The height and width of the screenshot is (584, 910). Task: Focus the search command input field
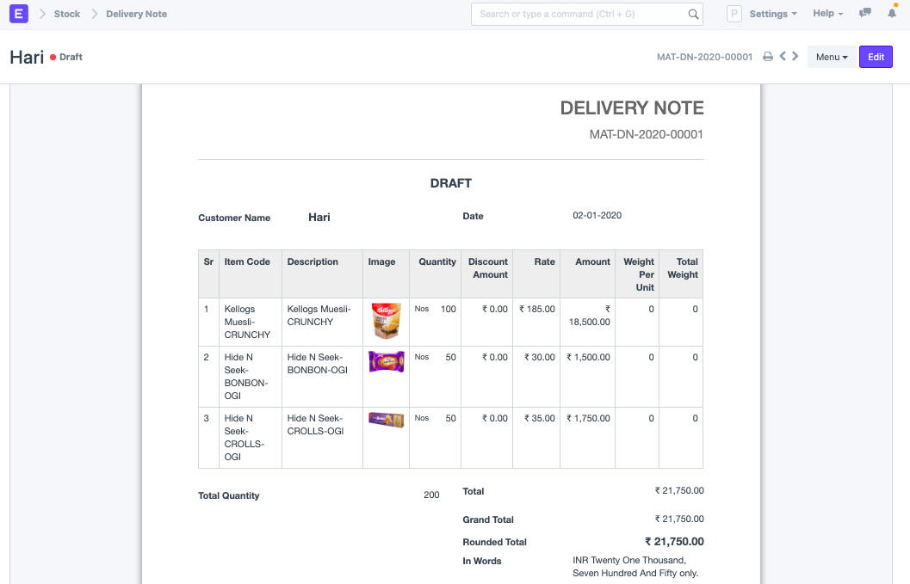tap(582, 14)
